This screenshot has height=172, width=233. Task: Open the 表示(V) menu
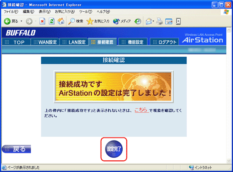45,12
